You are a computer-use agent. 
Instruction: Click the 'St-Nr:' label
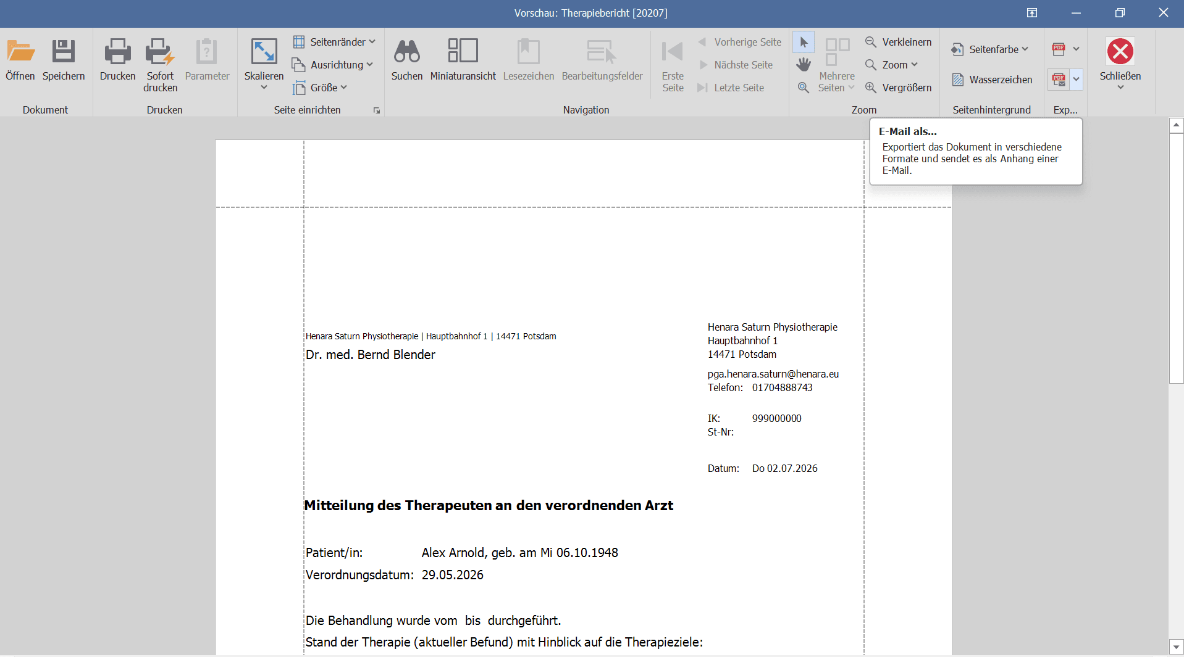721,432
